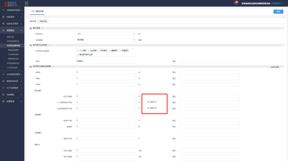This screenshot has width=288, height=161.
Task: Click the 数据加载 refresh icon
Action: click(278, 67)
